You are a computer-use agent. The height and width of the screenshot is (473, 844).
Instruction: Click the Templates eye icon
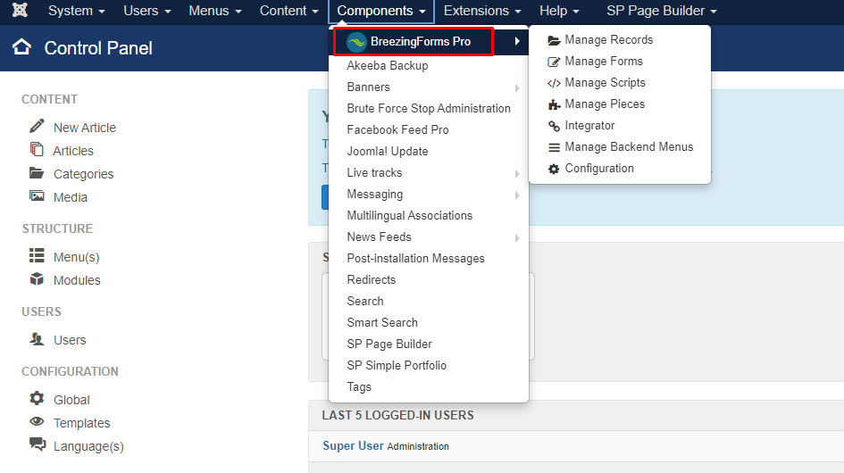tap(37, 421)
